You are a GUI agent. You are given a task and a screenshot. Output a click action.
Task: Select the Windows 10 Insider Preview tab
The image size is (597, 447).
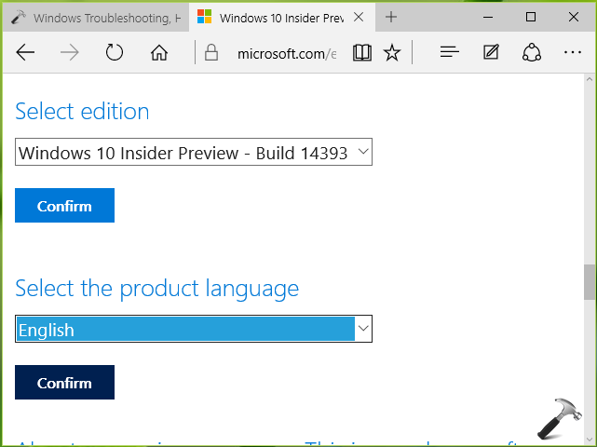click(282, 18)
